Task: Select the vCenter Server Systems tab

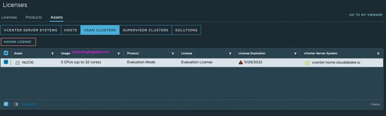Action: pyautogui.click(x=30, y=30)
